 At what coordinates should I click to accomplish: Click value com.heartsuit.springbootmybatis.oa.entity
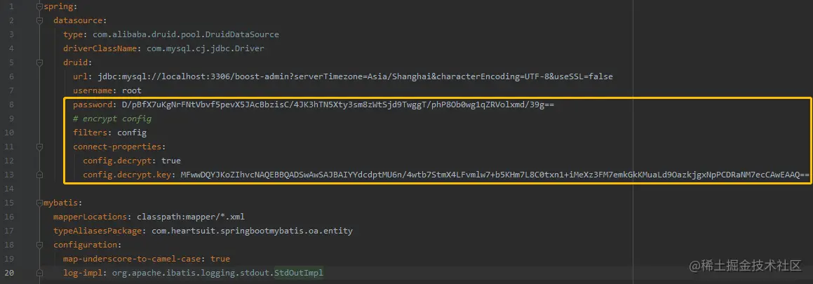(252, 231)
